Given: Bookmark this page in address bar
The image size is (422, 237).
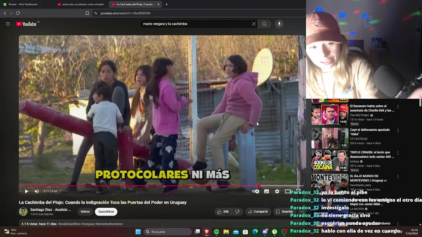Looking at the screenshot, I should coord(87,13).
